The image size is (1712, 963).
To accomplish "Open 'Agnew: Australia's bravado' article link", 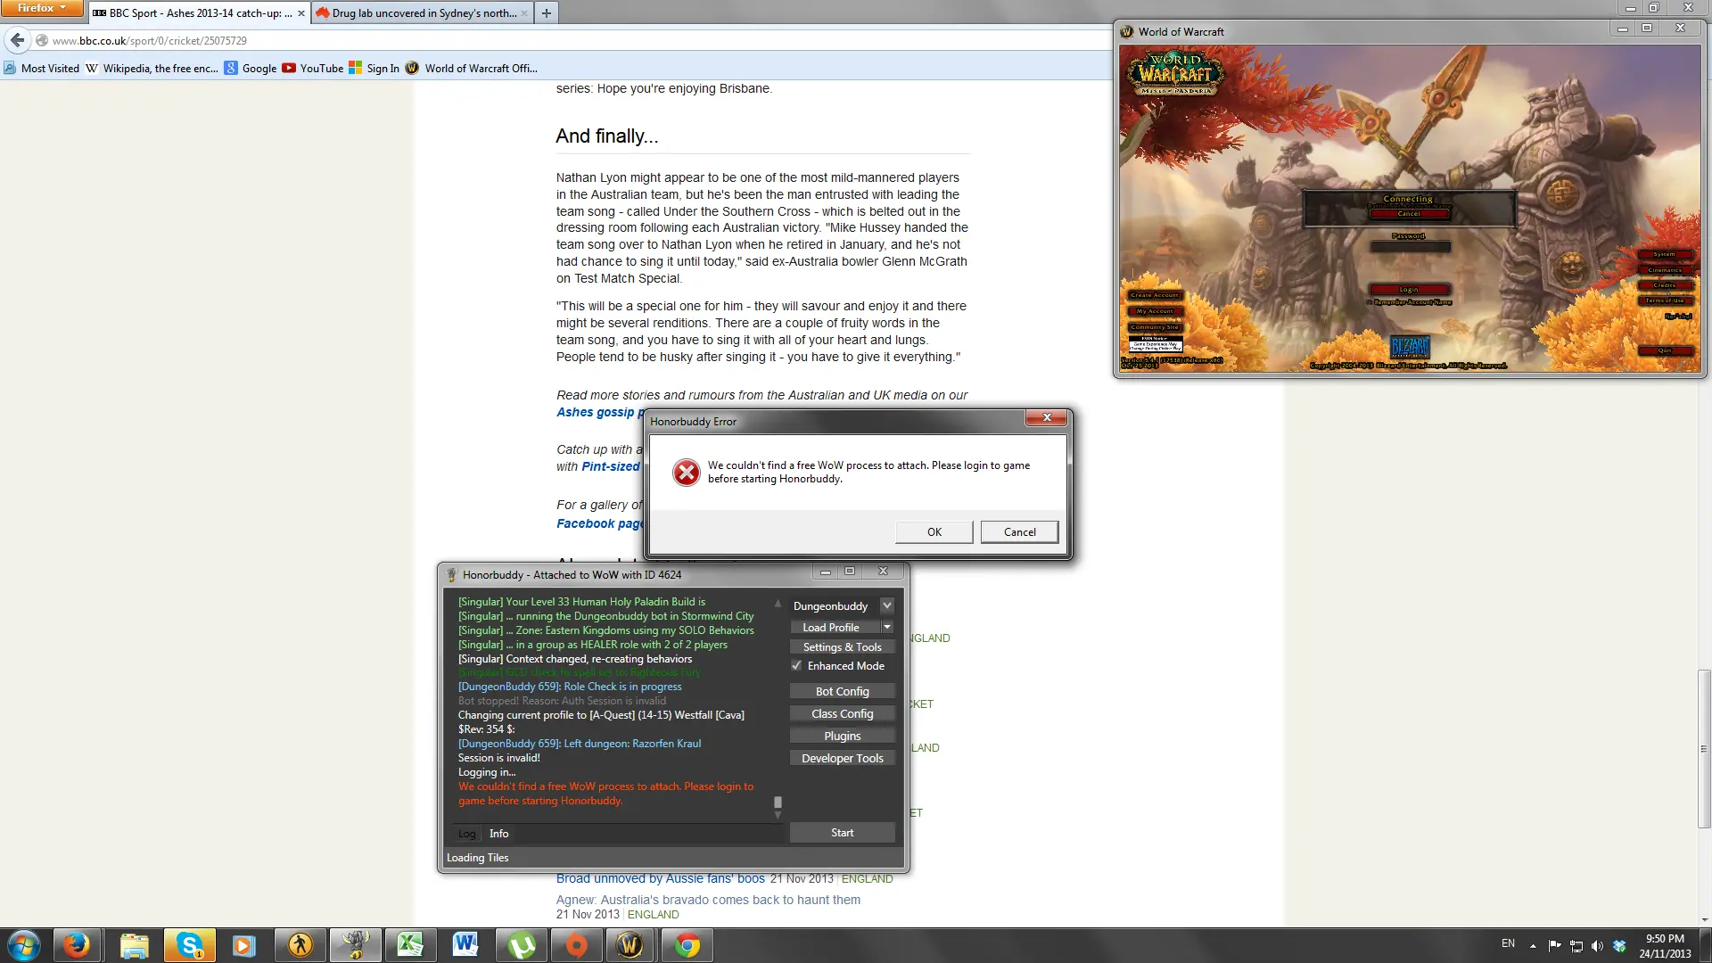I will coord(708,900).
